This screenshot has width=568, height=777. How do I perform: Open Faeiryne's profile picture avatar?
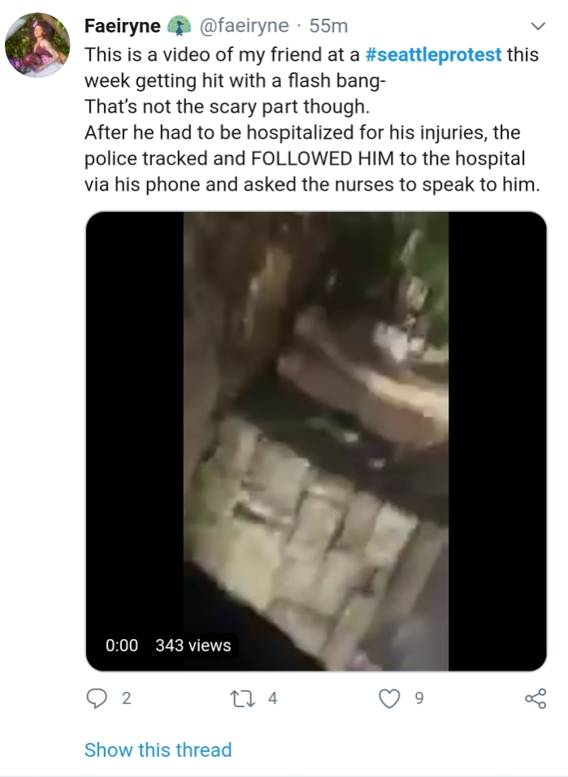(37, 45)
